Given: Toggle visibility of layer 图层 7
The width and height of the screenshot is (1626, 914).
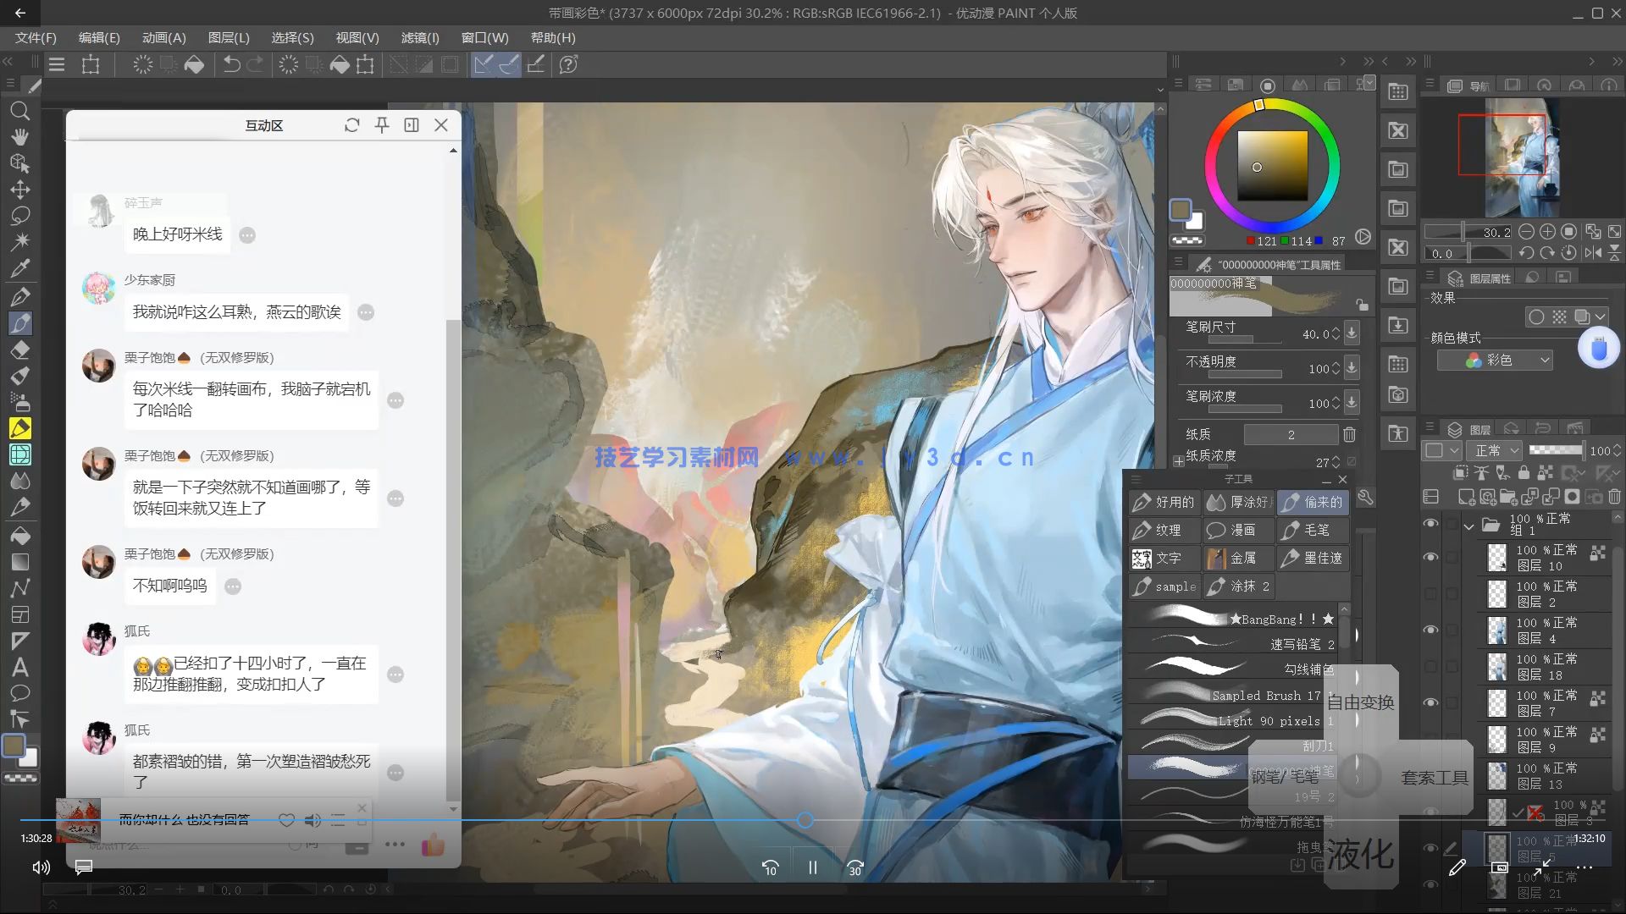Looking at the screenshot, I should click(1430, 702).
